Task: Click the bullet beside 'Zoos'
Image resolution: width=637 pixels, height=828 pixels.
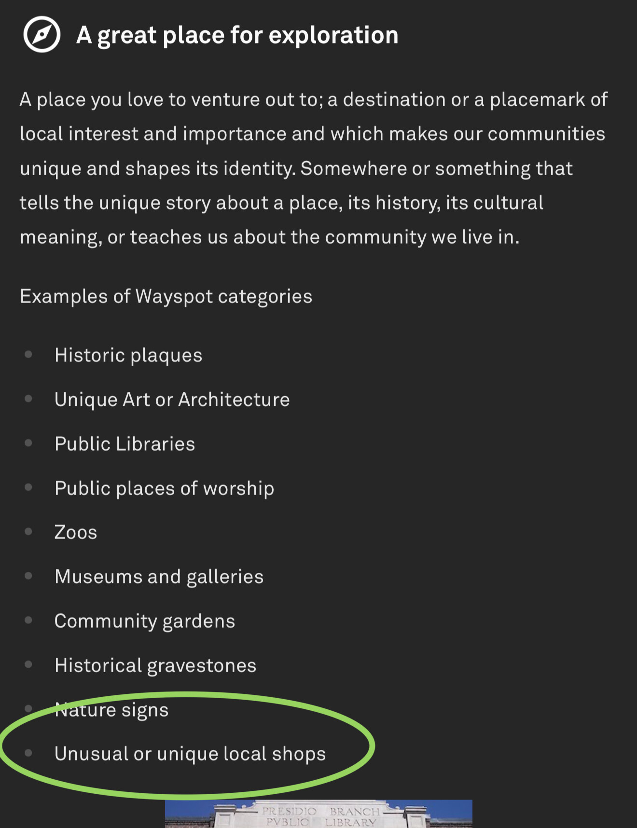Action: tap(28, 532)
